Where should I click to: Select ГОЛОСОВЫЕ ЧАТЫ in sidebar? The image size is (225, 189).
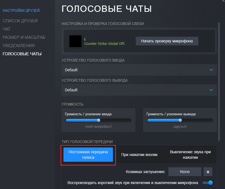pos(22,54)
